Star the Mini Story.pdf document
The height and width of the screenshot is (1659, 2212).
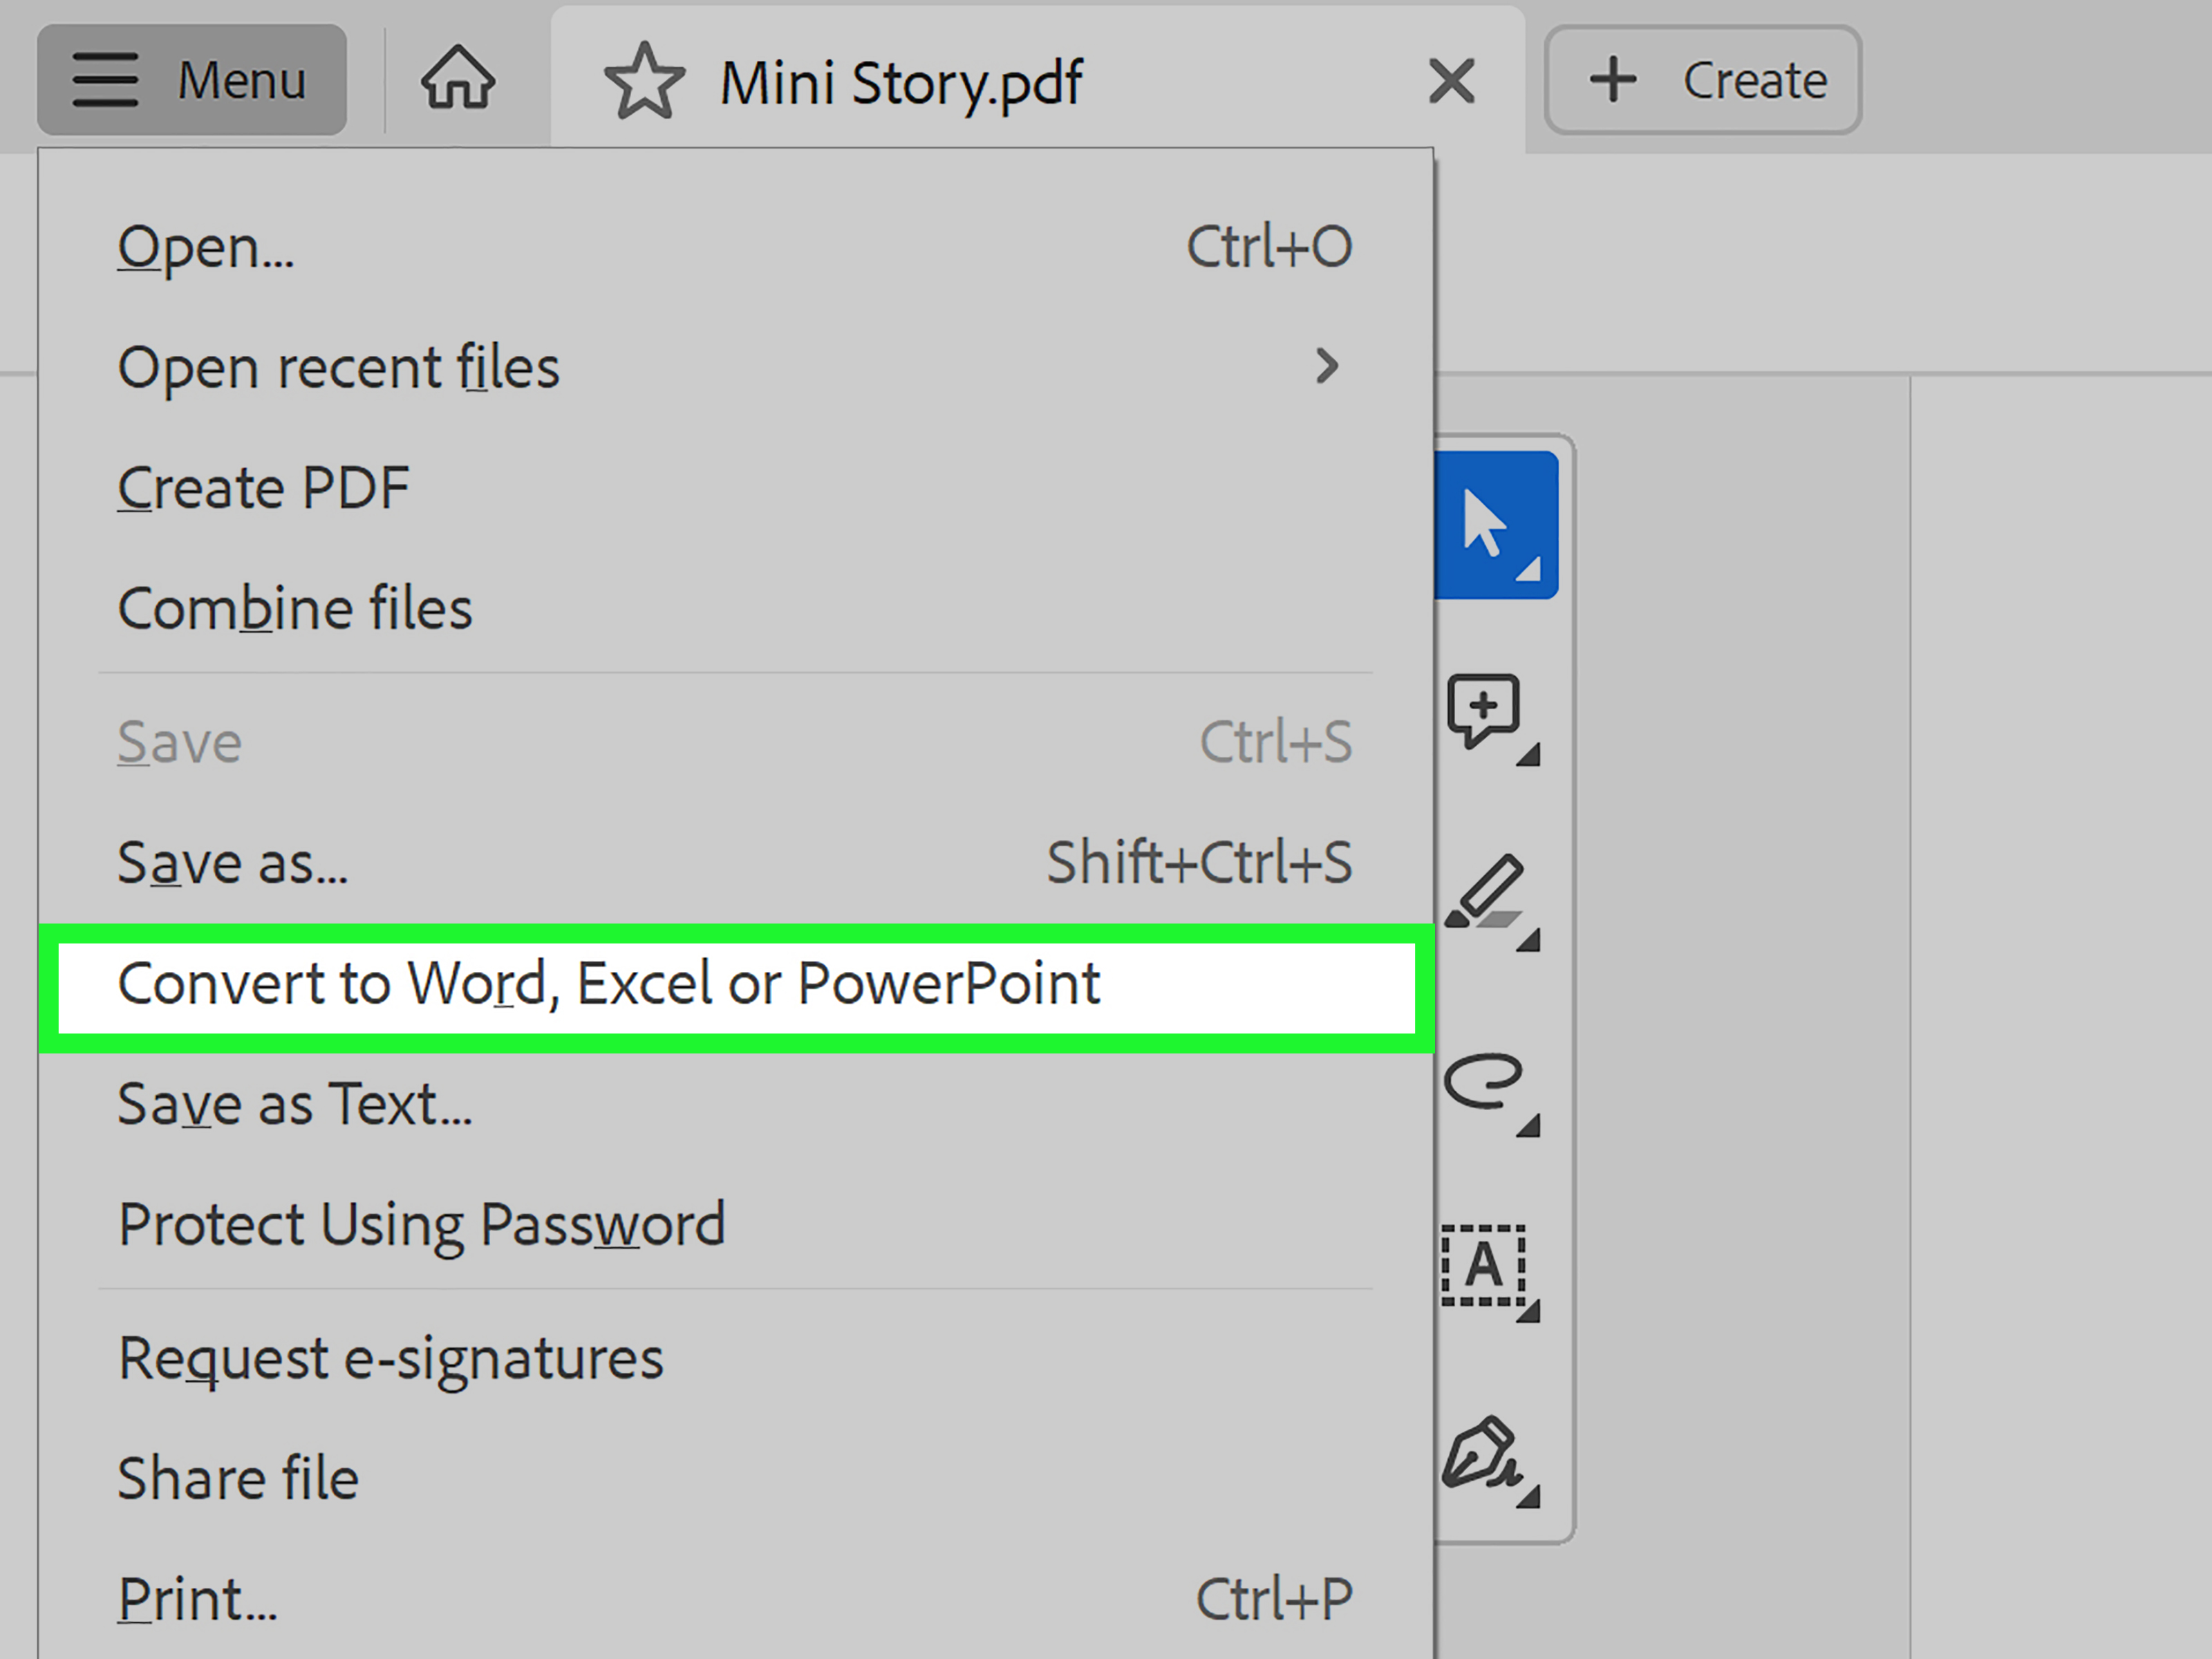tap(644, 81)
